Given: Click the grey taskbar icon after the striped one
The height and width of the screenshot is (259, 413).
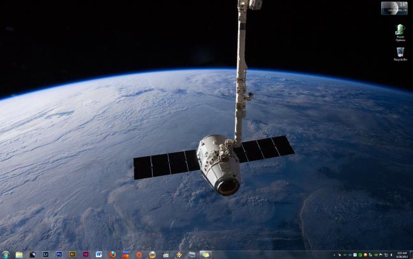Looking at the screenshot, I should coord(192,255).
